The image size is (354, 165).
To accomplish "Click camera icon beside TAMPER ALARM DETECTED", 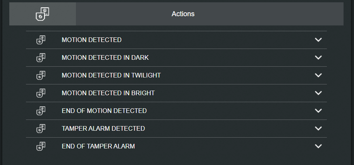I will [x=41, y=128].
